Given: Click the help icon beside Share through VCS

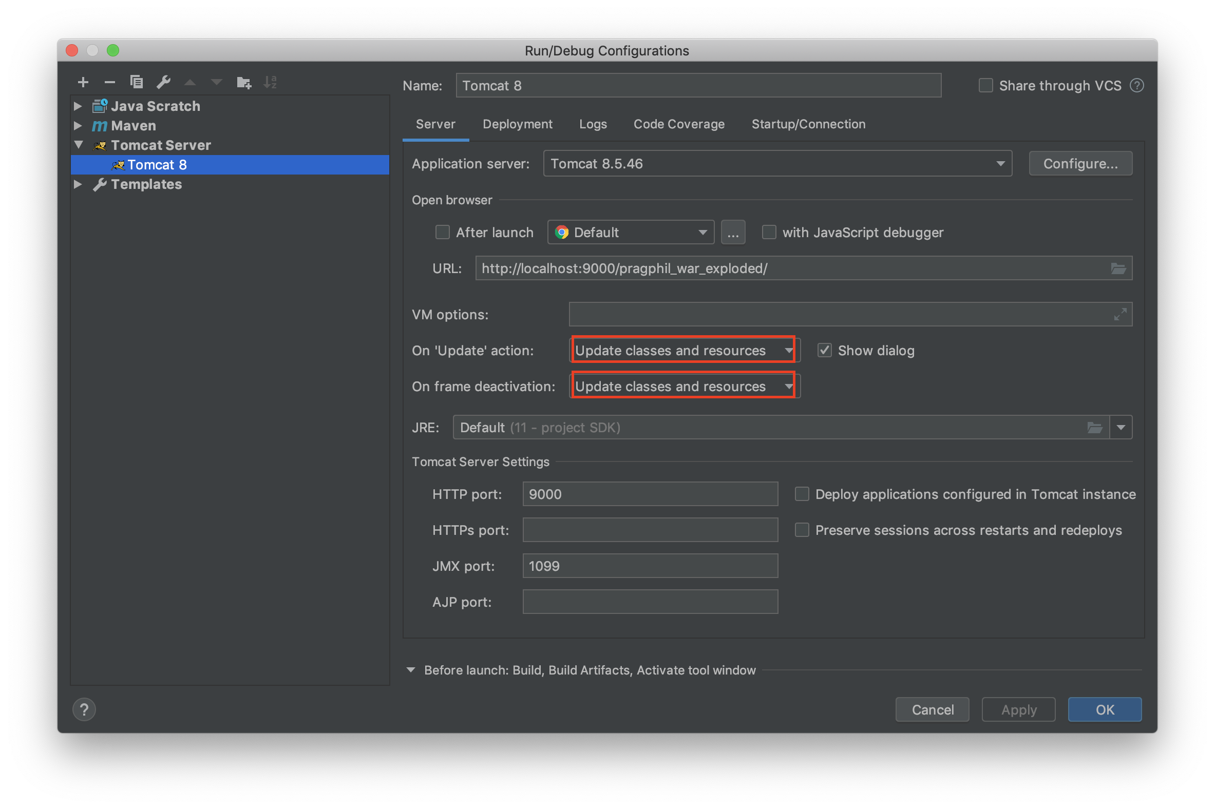Looking at the screenshot, I should 1136,86.
